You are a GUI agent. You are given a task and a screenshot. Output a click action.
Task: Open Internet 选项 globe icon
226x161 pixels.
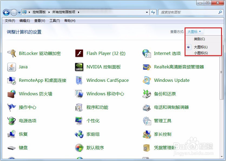coord(147,53)
